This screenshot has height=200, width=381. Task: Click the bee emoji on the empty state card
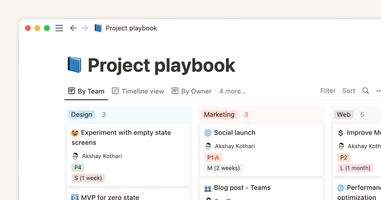[75, 132]
